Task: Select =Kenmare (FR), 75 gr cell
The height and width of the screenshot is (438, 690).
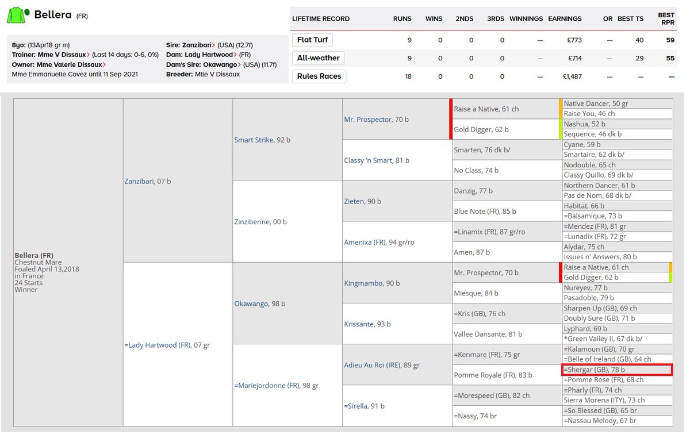Action: click(x=507, y=355)
